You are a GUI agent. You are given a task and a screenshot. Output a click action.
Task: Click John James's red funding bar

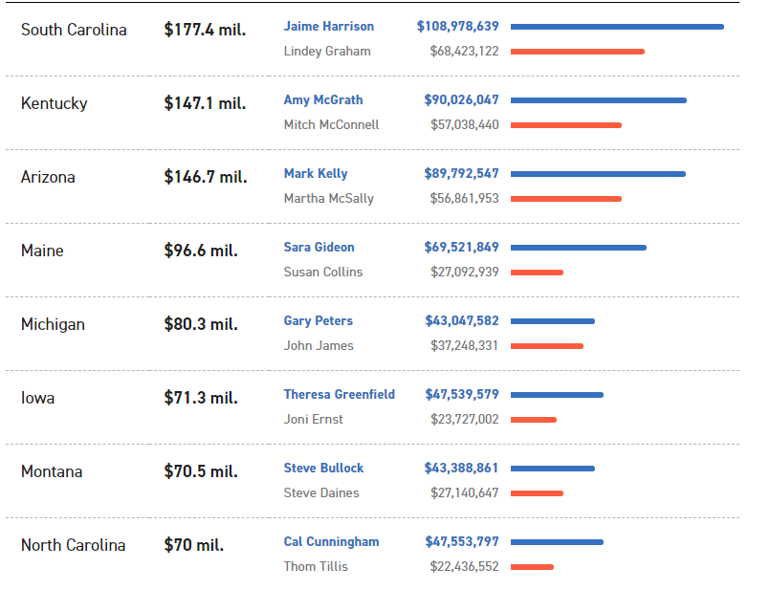point(546,346)
